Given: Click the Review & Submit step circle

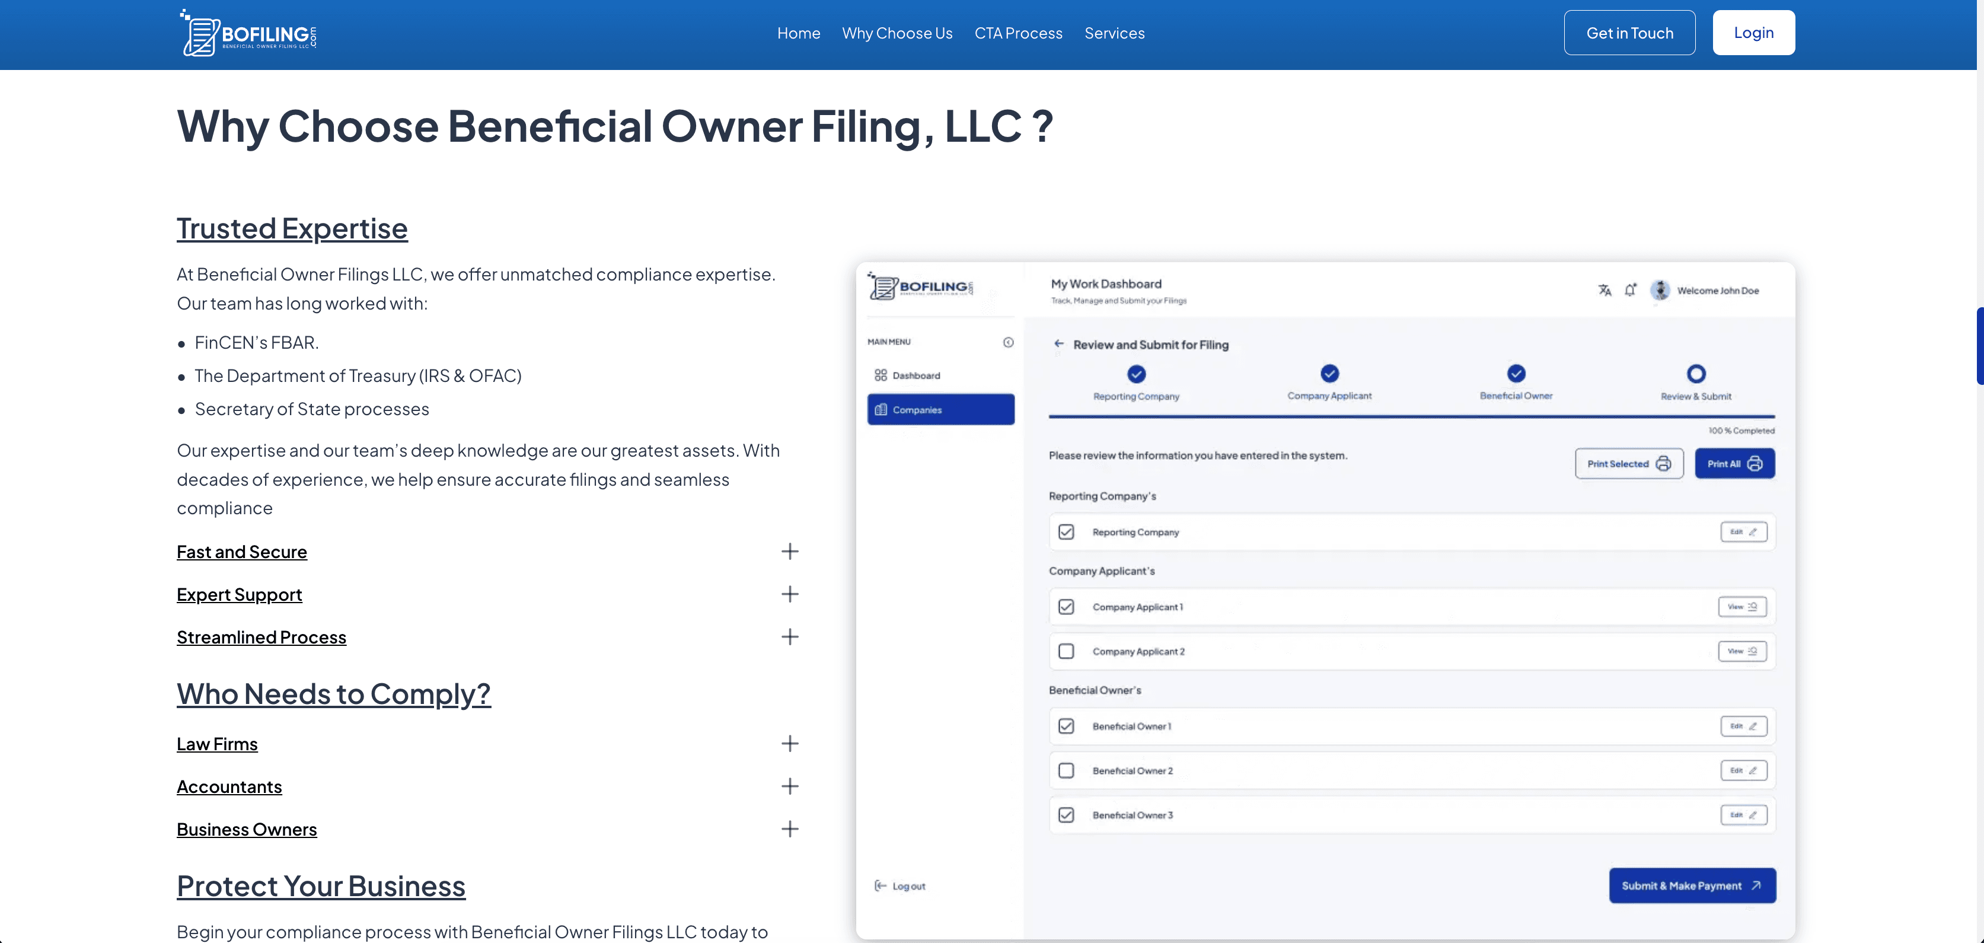Looking at the screenshot, I should pos(1696,374).
